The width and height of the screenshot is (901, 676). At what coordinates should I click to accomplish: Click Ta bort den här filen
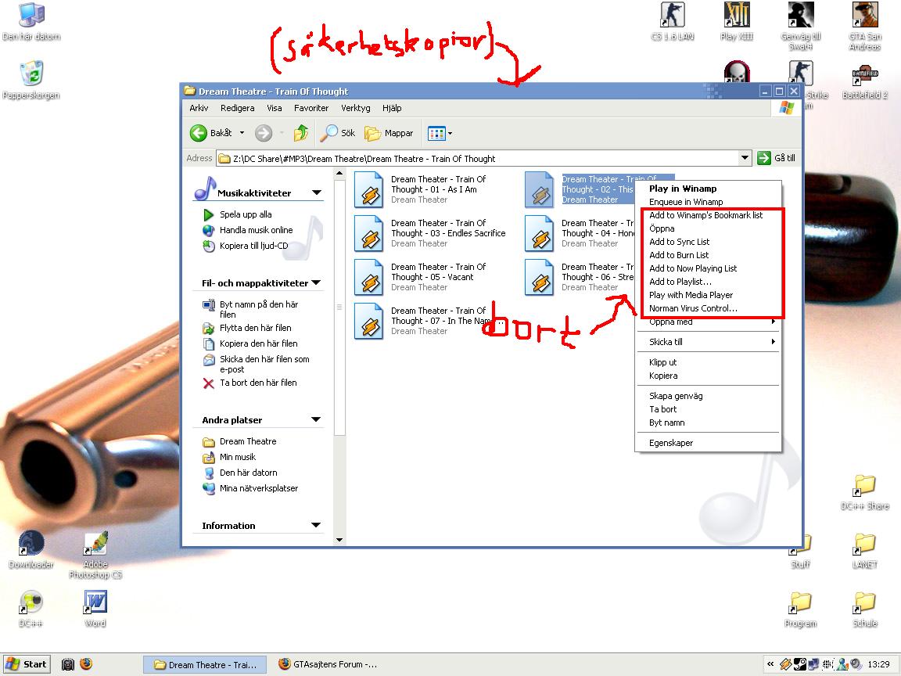point(258,383)
